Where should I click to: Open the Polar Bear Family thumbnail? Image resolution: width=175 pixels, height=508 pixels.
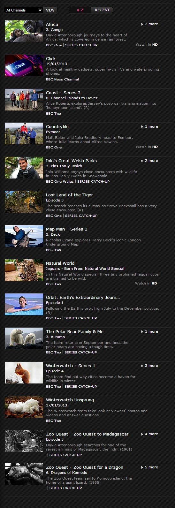coord(24,338)
